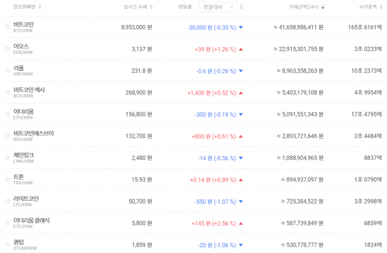The width and height of the screenshot is (387, 253).
Task: Open the 이더리움 클래식 coin link
Action: coord(32,220)
